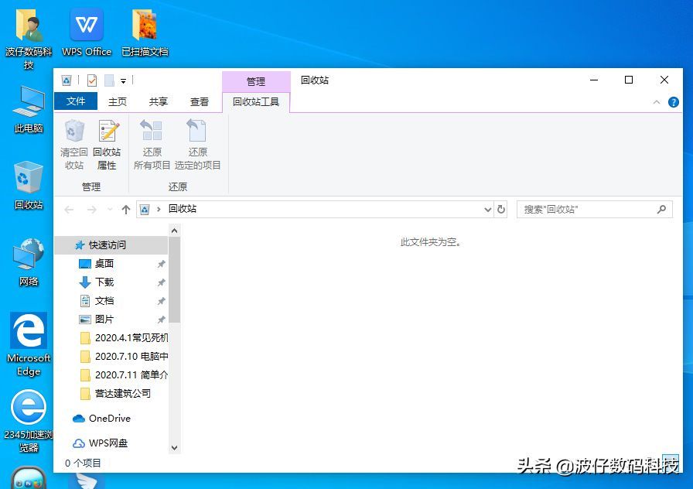Maximize the 回收站 window

coord(629,80)
